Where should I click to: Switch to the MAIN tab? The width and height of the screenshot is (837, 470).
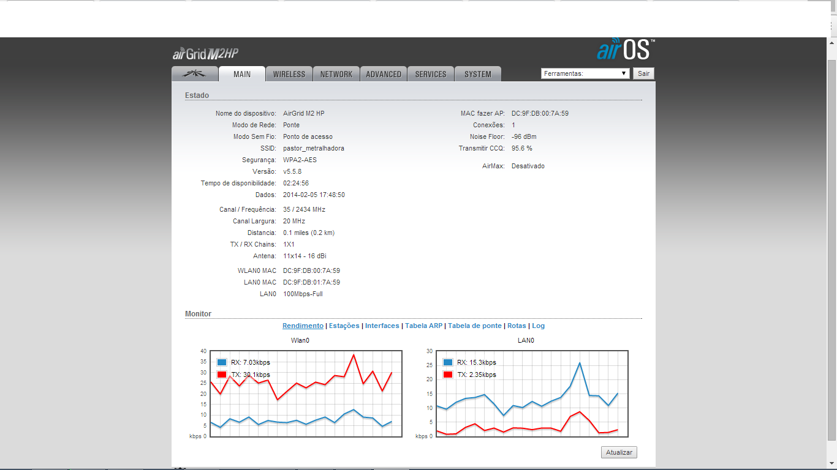[x=242, y=74]
